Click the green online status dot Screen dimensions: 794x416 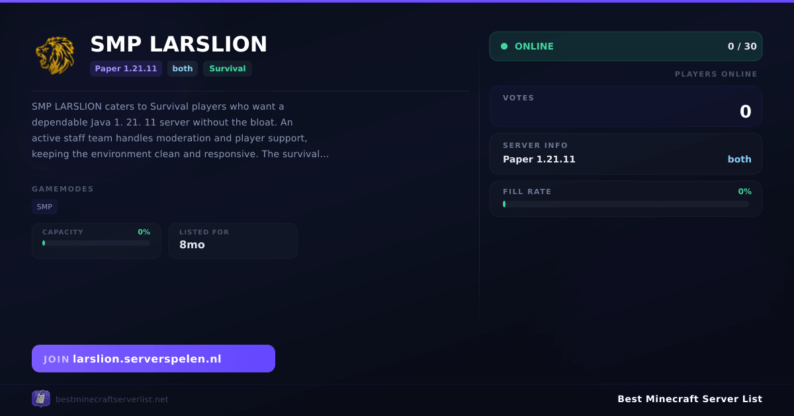[x=504, y=46]
